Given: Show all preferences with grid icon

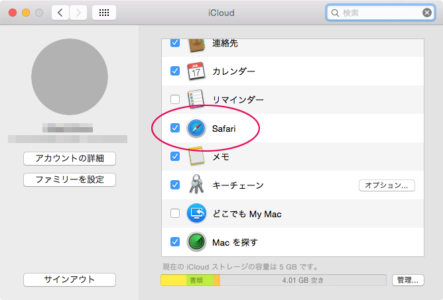Looking at the screenshot, I should pos(104,13).
